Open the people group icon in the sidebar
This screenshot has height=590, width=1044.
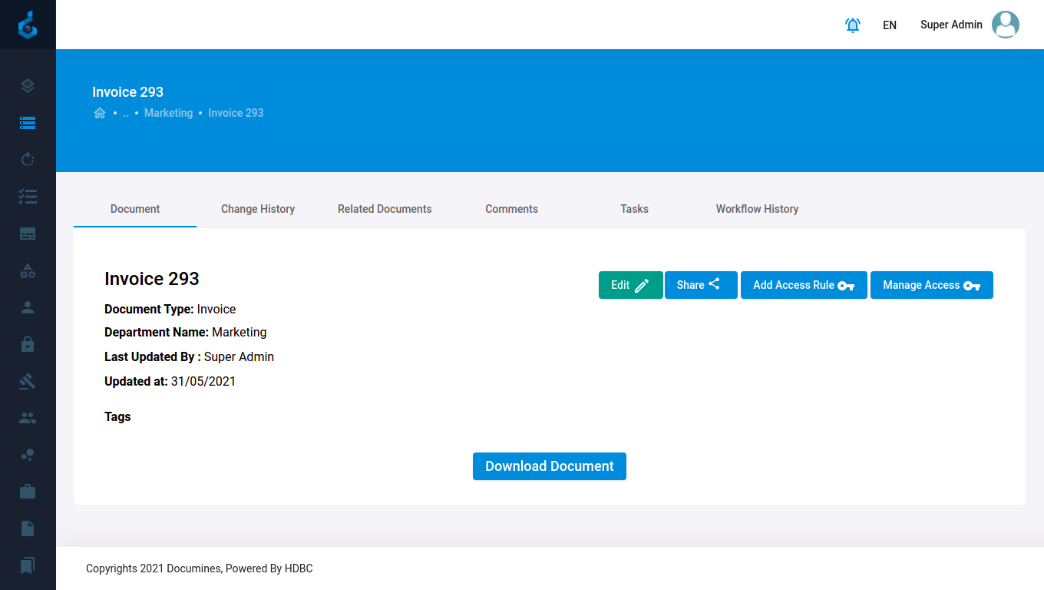tap(28, 418)
